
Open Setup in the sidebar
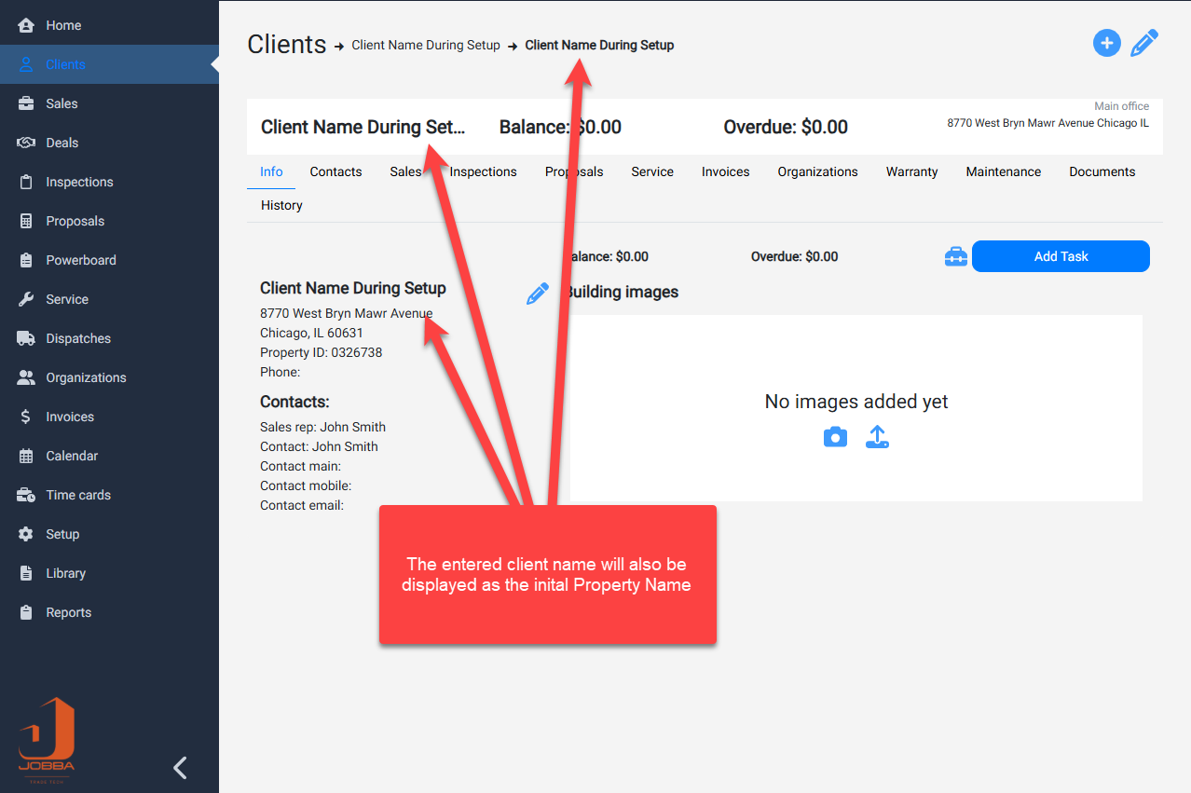tap(62, 534)
